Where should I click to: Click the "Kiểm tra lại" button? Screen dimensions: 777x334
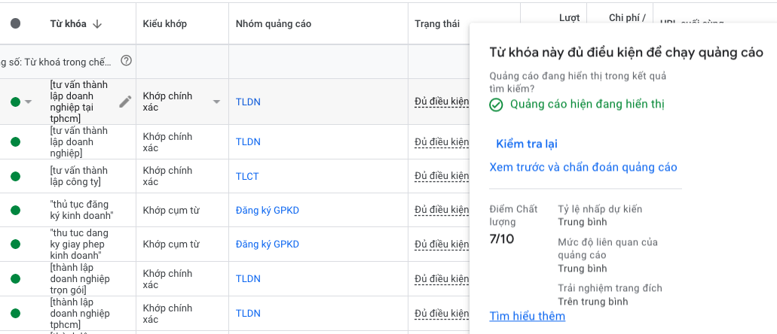pyautogui.click(x=526, y=144)
